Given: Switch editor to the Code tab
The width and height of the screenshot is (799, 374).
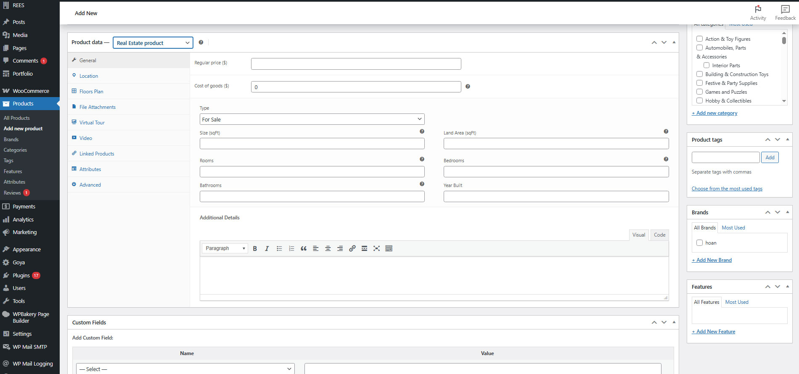Looking at the screenshot, I should coord(659,235).
